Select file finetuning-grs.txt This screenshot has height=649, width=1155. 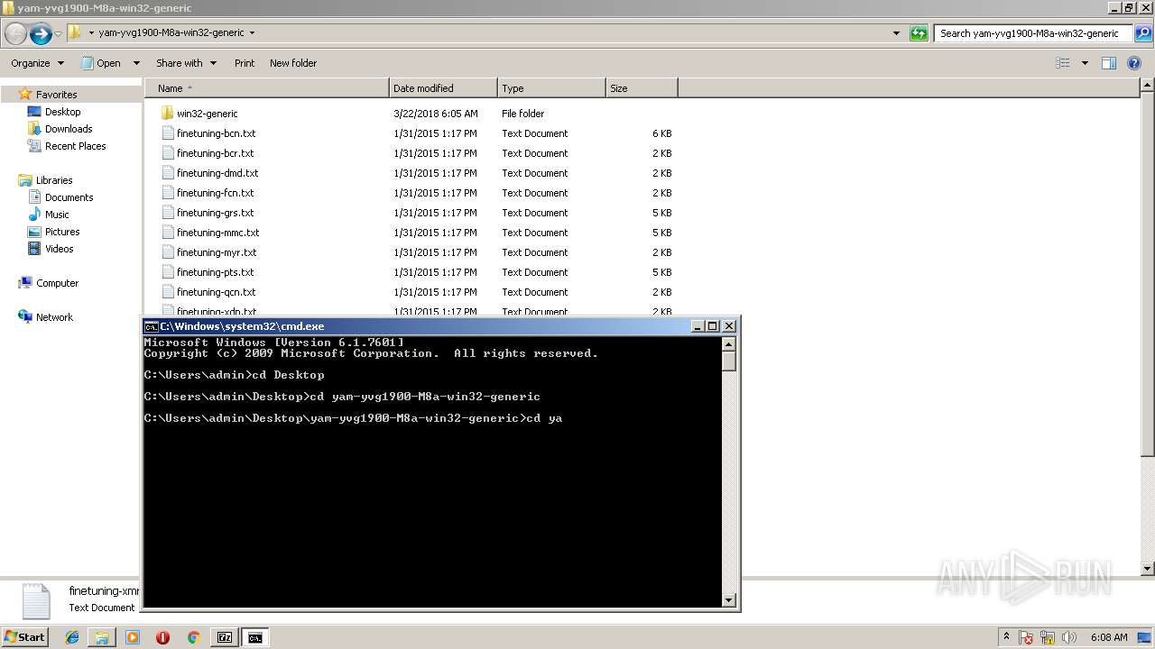coord(215,213)
